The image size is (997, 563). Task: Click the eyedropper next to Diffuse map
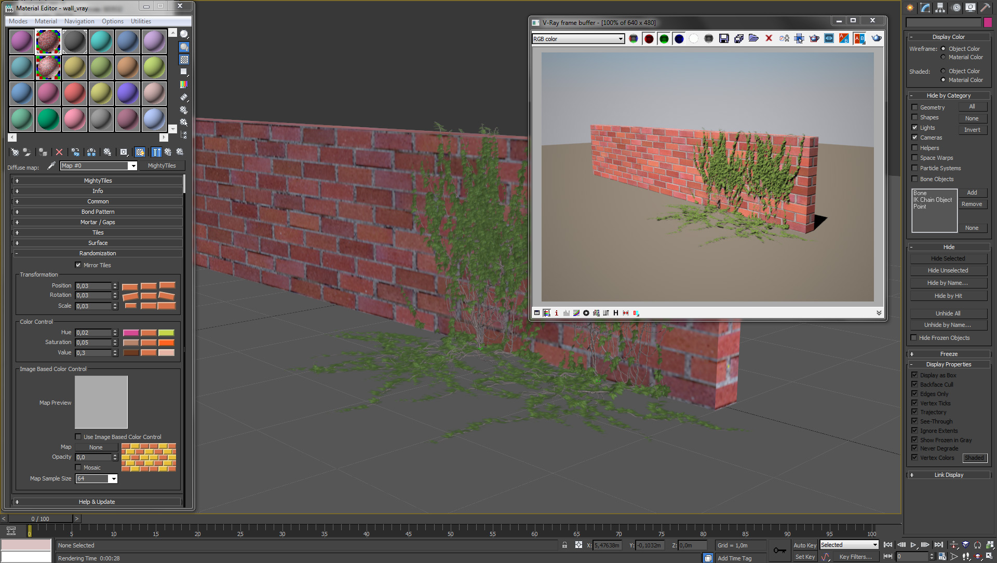[x=51, y=166]
